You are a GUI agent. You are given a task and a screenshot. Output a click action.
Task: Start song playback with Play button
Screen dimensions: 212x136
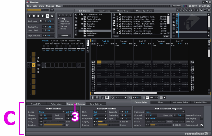click(29, 16)
